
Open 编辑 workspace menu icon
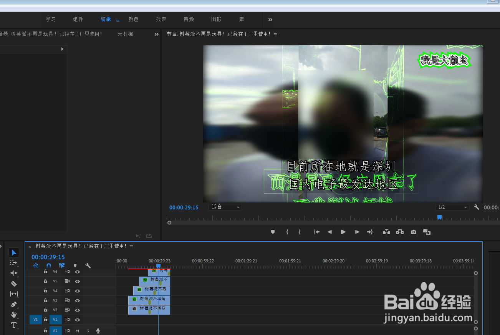tap(118, 20)
